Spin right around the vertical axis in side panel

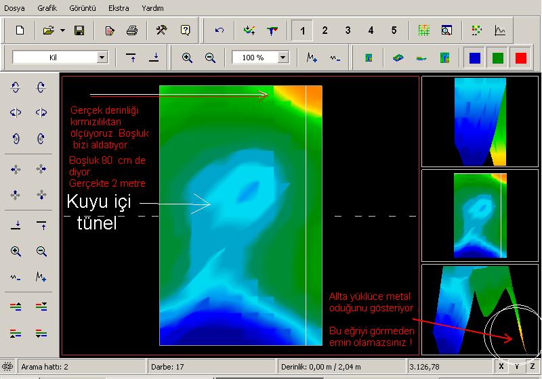pos(41,112)
